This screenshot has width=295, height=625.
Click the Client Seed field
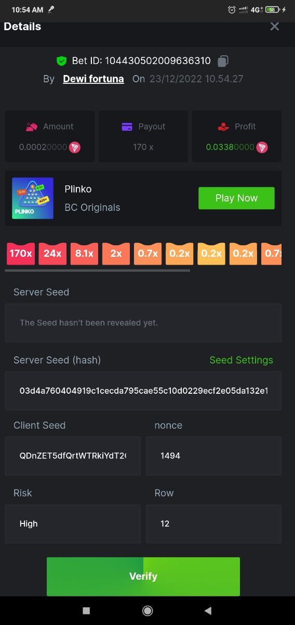tap(73, 456)
